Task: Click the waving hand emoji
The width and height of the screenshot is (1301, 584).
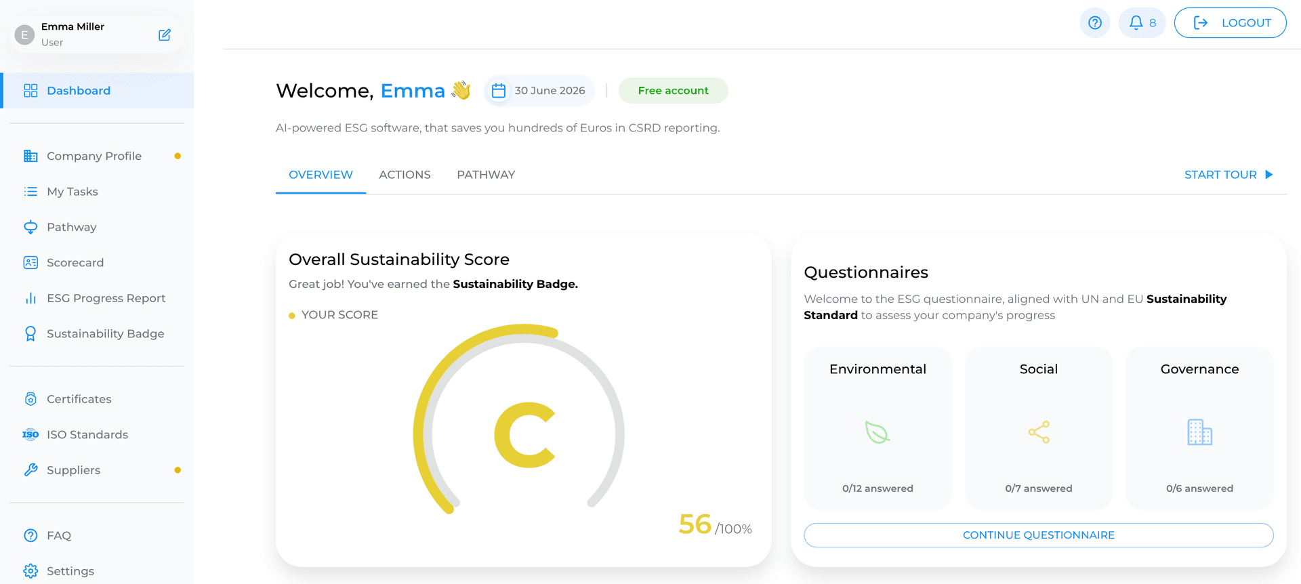Action: (x=461, y=90)
